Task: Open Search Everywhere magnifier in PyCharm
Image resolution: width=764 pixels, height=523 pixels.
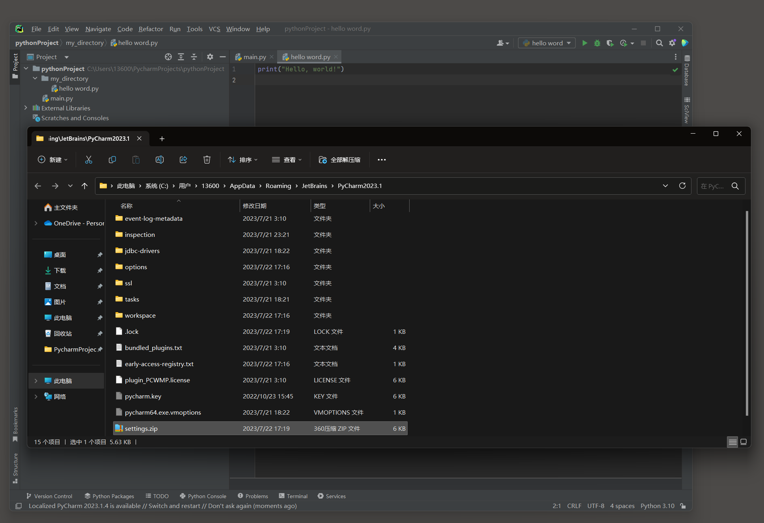Action: [659, 43]
